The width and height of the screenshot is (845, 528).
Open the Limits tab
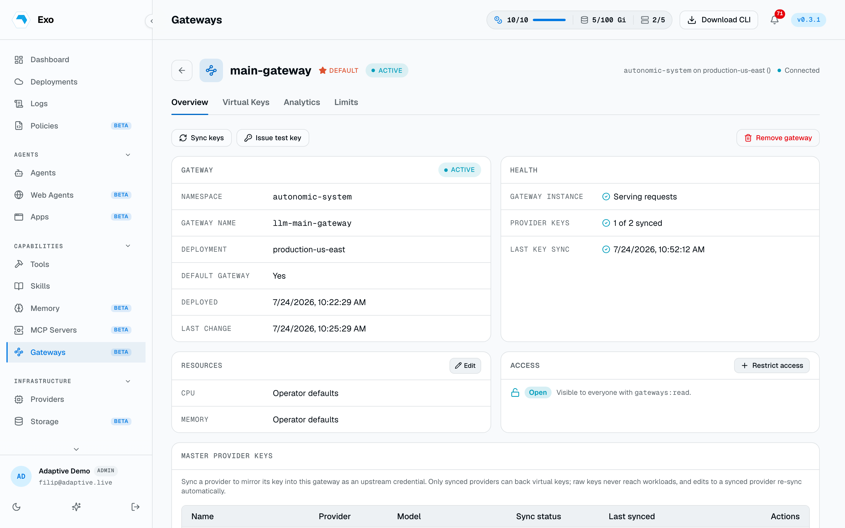click(x=346, y=102)
